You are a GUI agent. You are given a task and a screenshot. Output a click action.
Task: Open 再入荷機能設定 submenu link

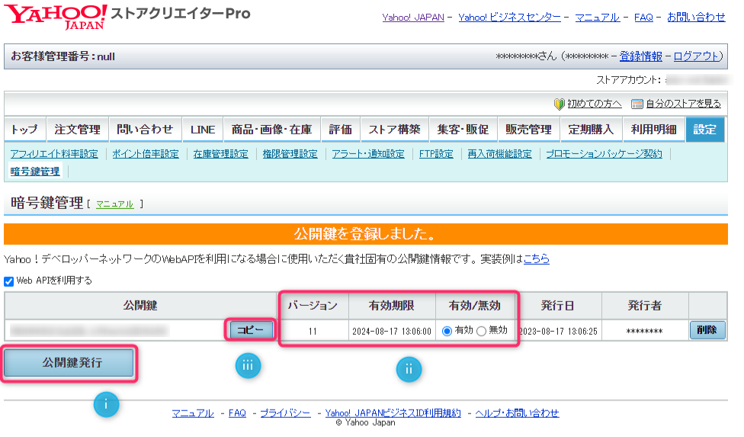coord(499,154)
